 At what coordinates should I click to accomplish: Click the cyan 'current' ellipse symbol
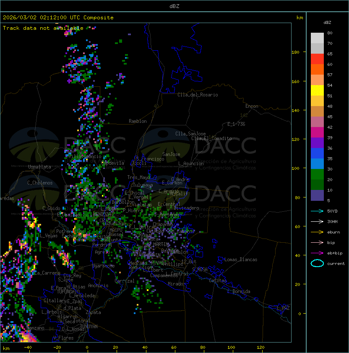click(317, 263)
